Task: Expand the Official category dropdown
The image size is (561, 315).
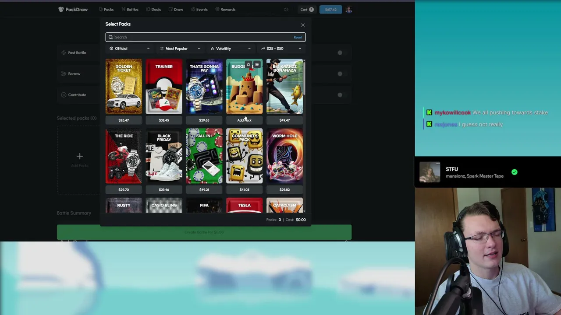Action: (x=129, y=49)
